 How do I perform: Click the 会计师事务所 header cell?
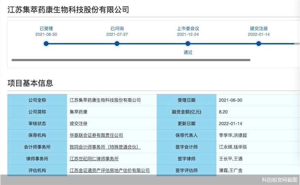tap(37, 147)
